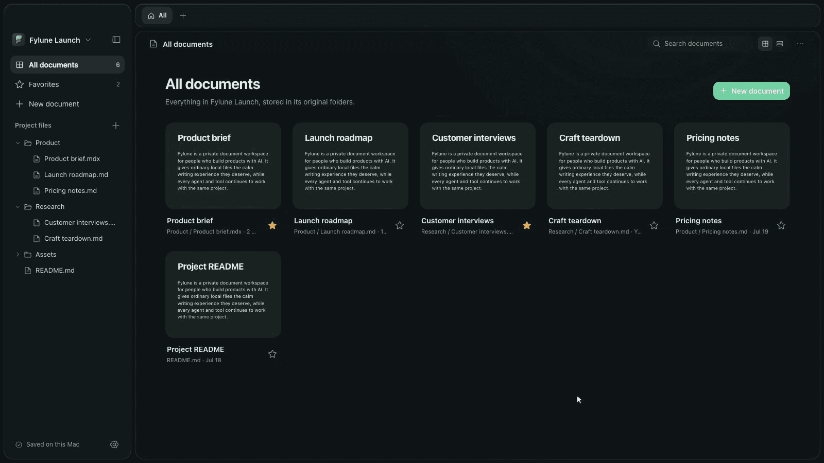Open Launch roadmap.md file in tree
Screen dimensions: 824x463
76,175
